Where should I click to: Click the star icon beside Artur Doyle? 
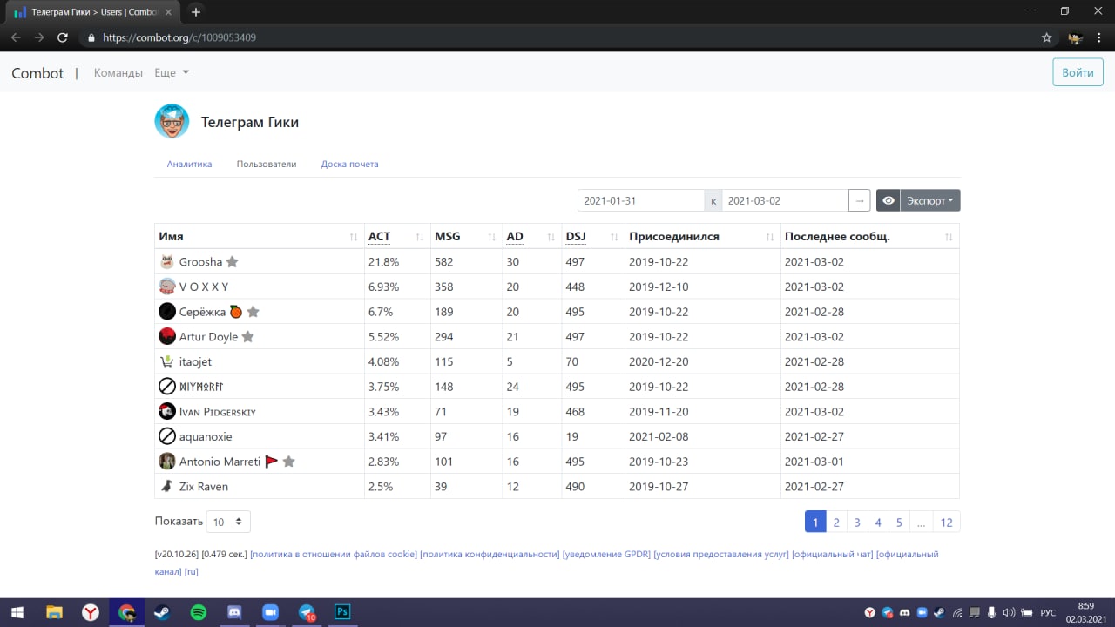tap(247, 336)
